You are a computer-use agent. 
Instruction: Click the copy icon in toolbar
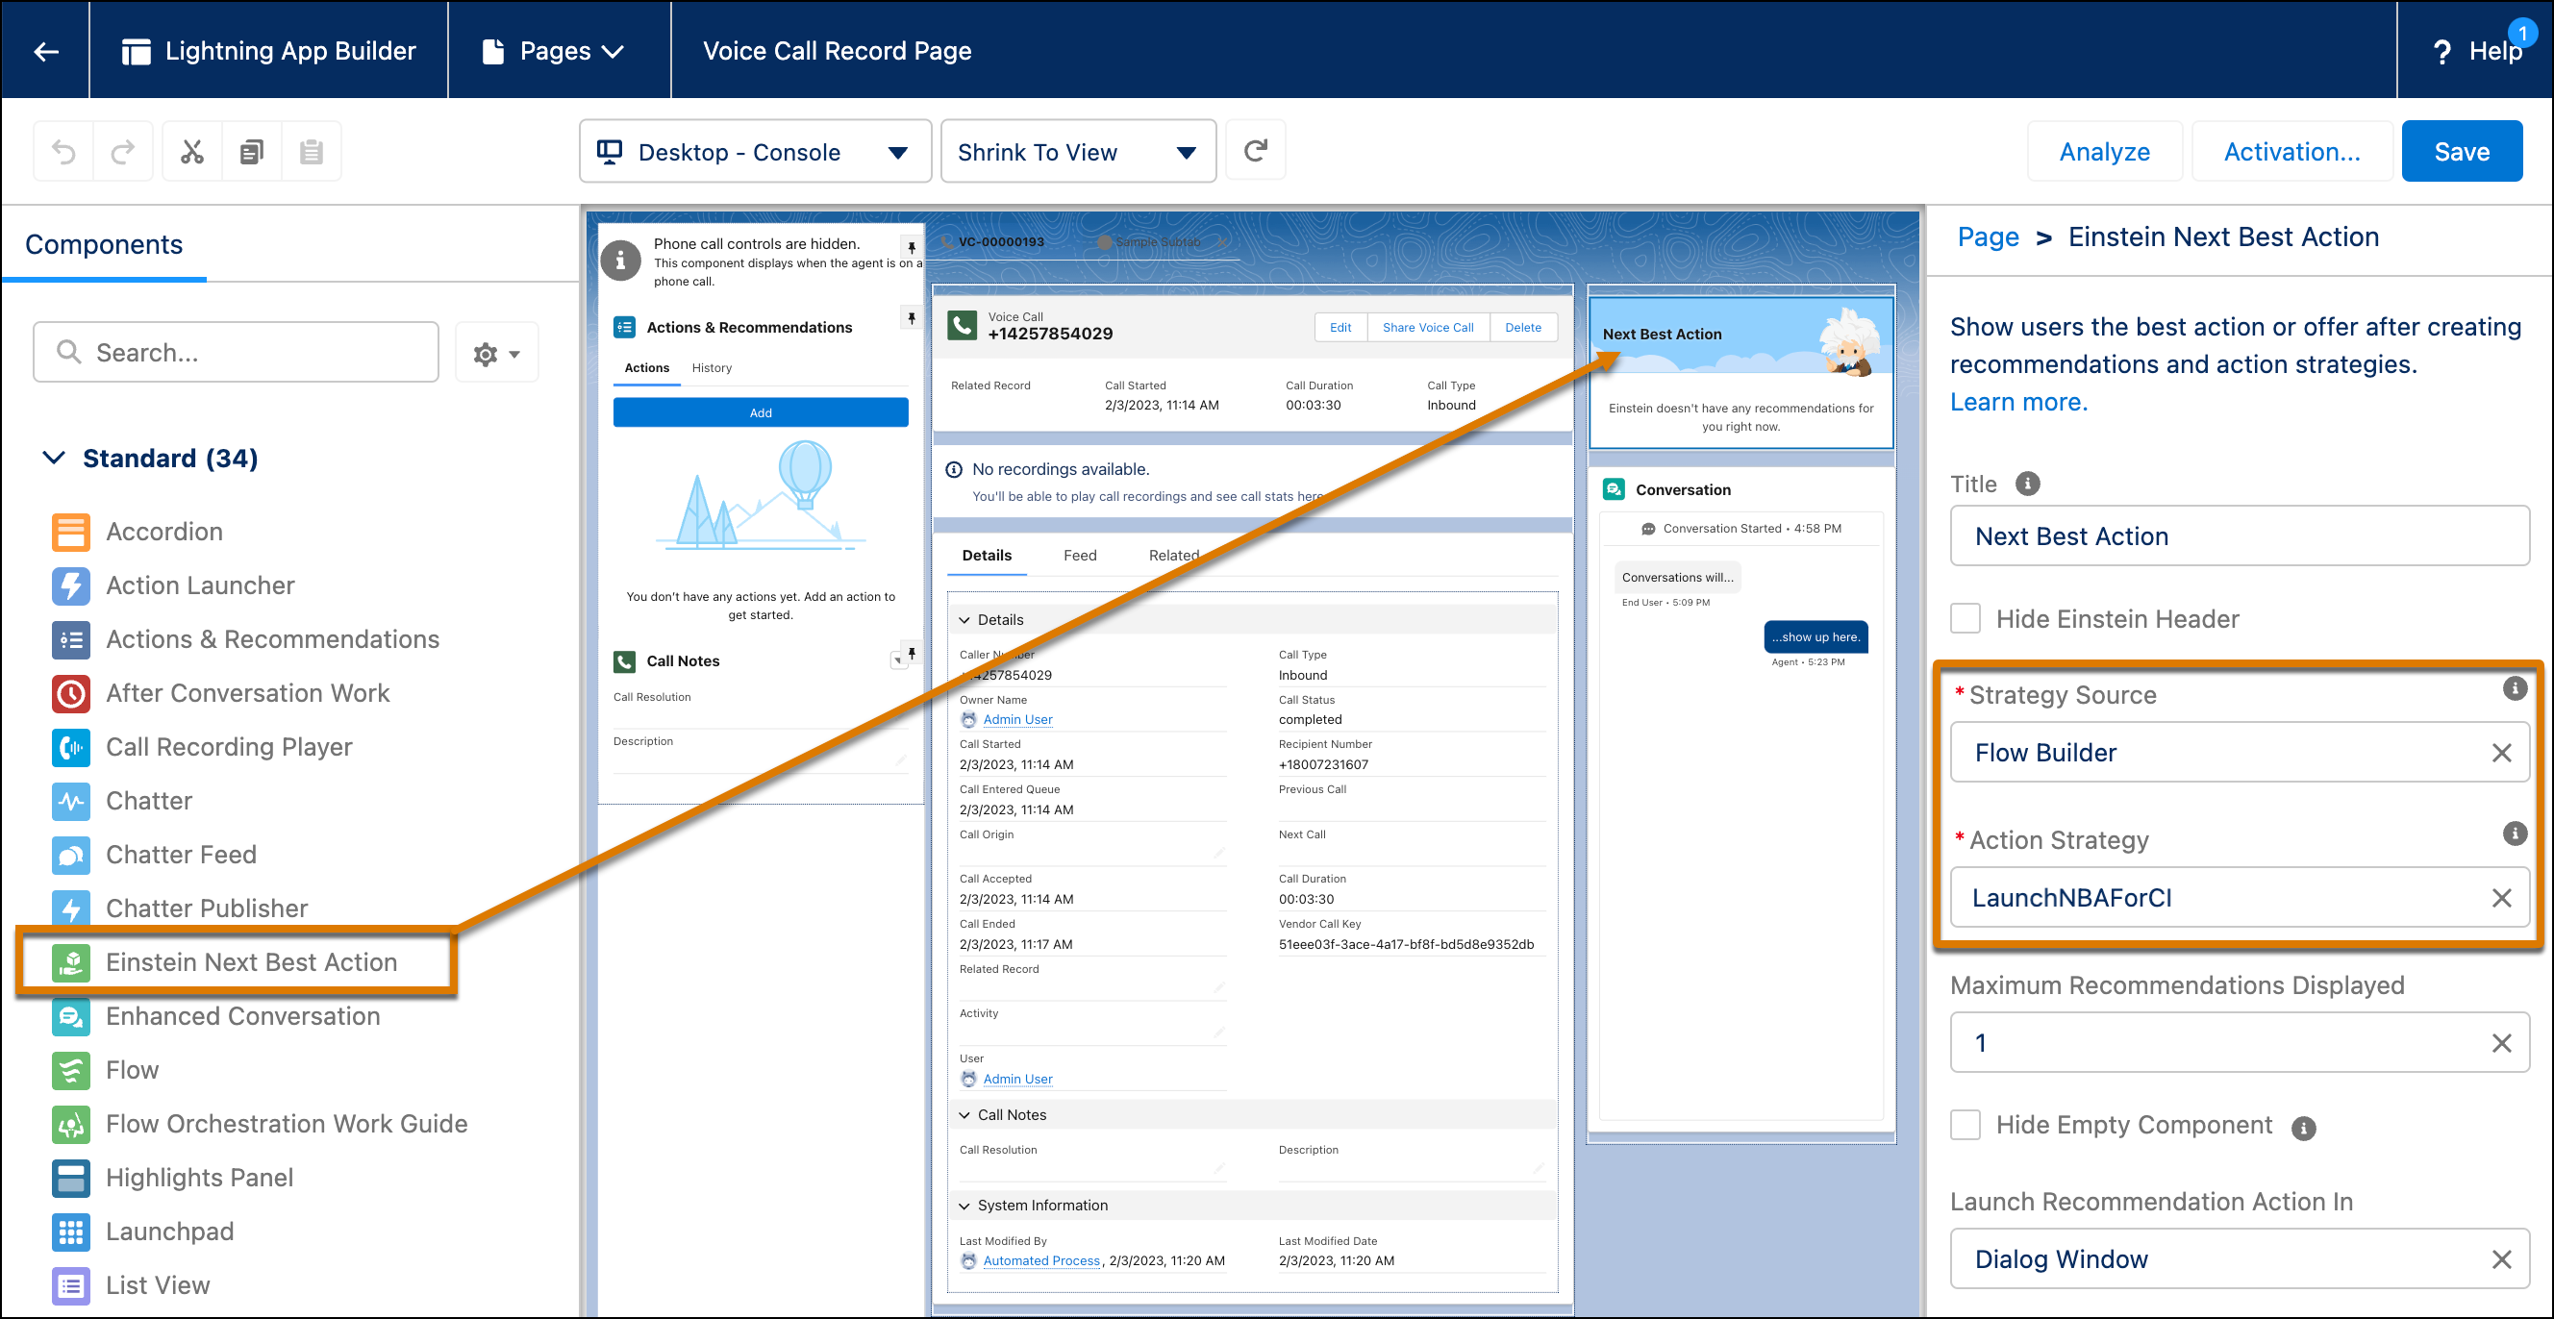[252, 152]
